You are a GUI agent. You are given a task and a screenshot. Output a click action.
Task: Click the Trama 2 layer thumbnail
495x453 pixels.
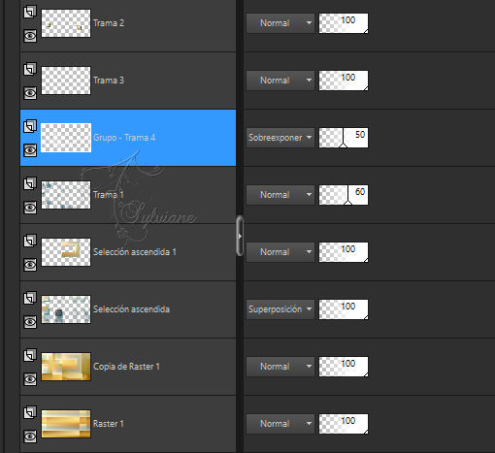point(66,23)
